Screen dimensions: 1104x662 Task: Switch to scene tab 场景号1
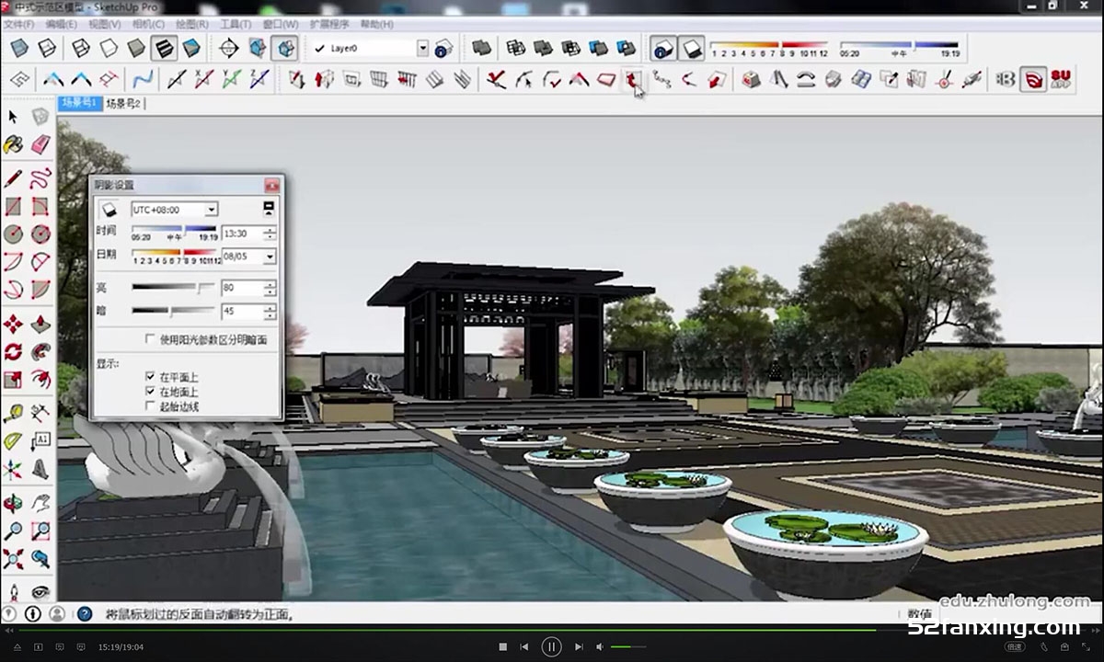coord(79,103)
